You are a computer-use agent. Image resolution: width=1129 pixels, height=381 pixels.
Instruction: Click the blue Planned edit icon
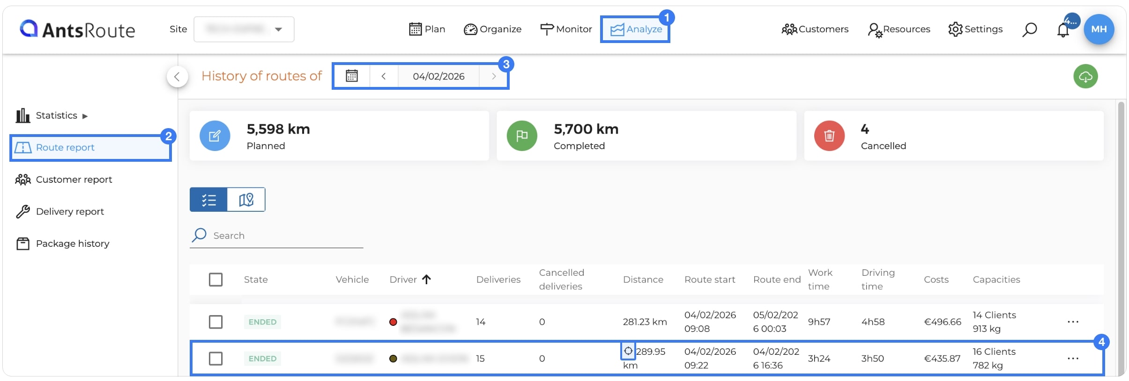pos(215,136)
